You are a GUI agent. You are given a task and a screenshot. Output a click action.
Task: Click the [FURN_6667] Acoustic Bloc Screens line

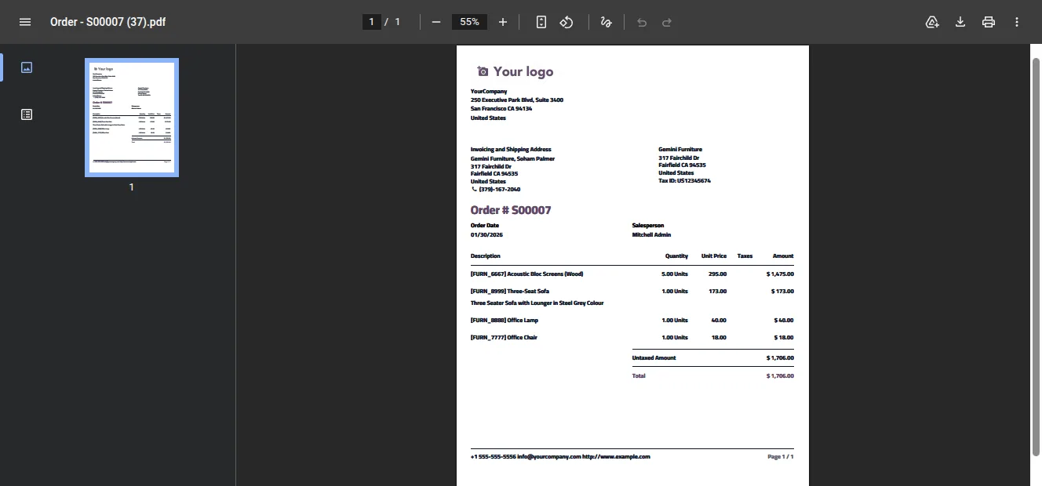pos(526,274)
